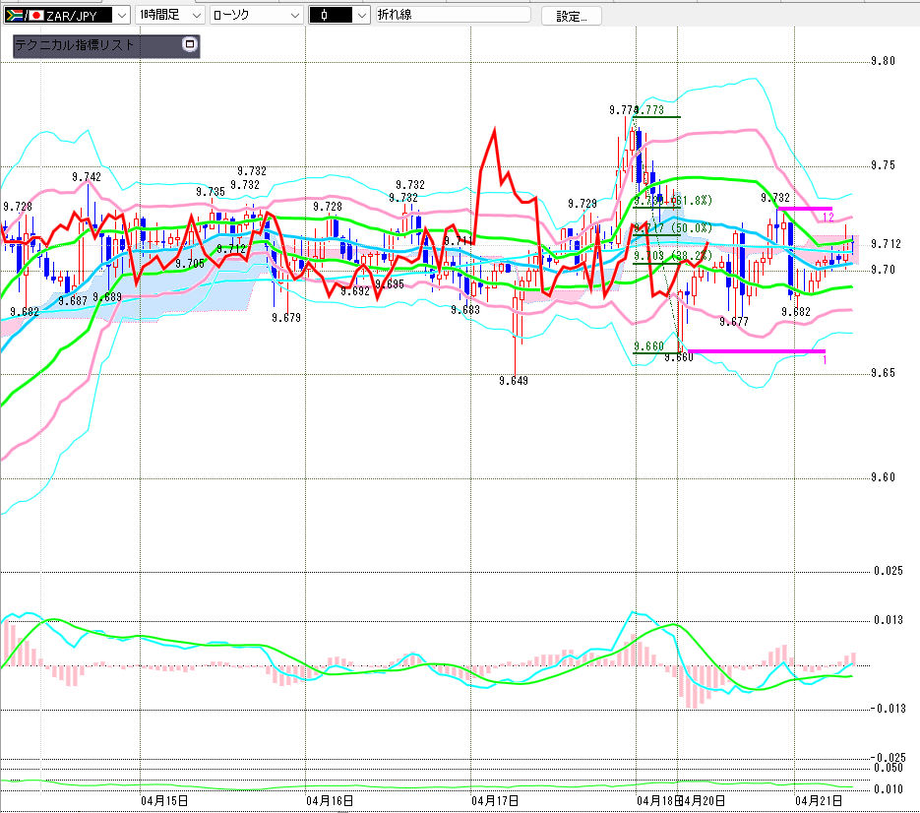
Task: Click the magenta support line labeled 1
Action: click(756, 350)
